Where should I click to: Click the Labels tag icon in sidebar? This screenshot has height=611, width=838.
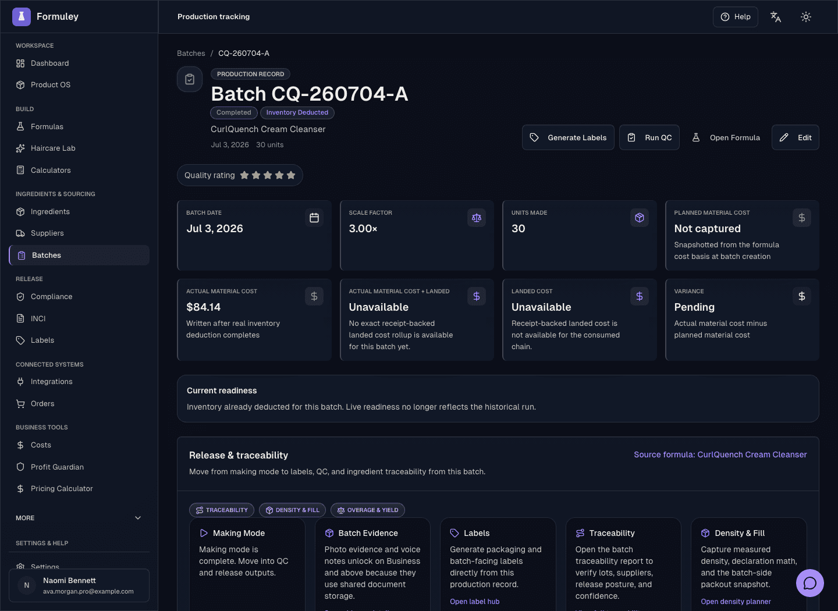pyautogui.click(x=20, y=340)
